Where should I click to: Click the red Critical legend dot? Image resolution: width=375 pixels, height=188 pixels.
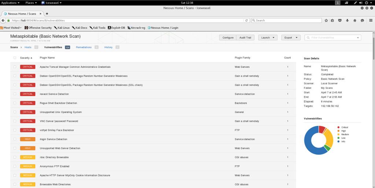pyautogui.click(x=338, y=128)
